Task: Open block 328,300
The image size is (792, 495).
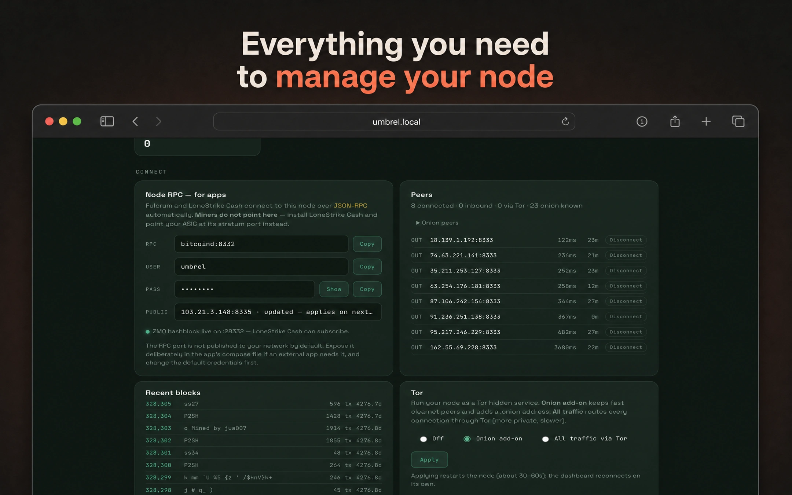Action: click(263, 465)
